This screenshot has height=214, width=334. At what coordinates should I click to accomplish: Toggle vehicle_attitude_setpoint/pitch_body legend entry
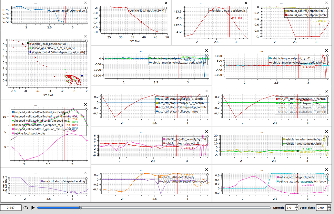click(301, 181)
